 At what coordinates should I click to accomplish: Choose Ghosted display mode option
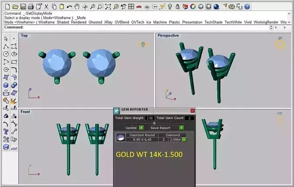pyautogui.click(x=95, y=22)
